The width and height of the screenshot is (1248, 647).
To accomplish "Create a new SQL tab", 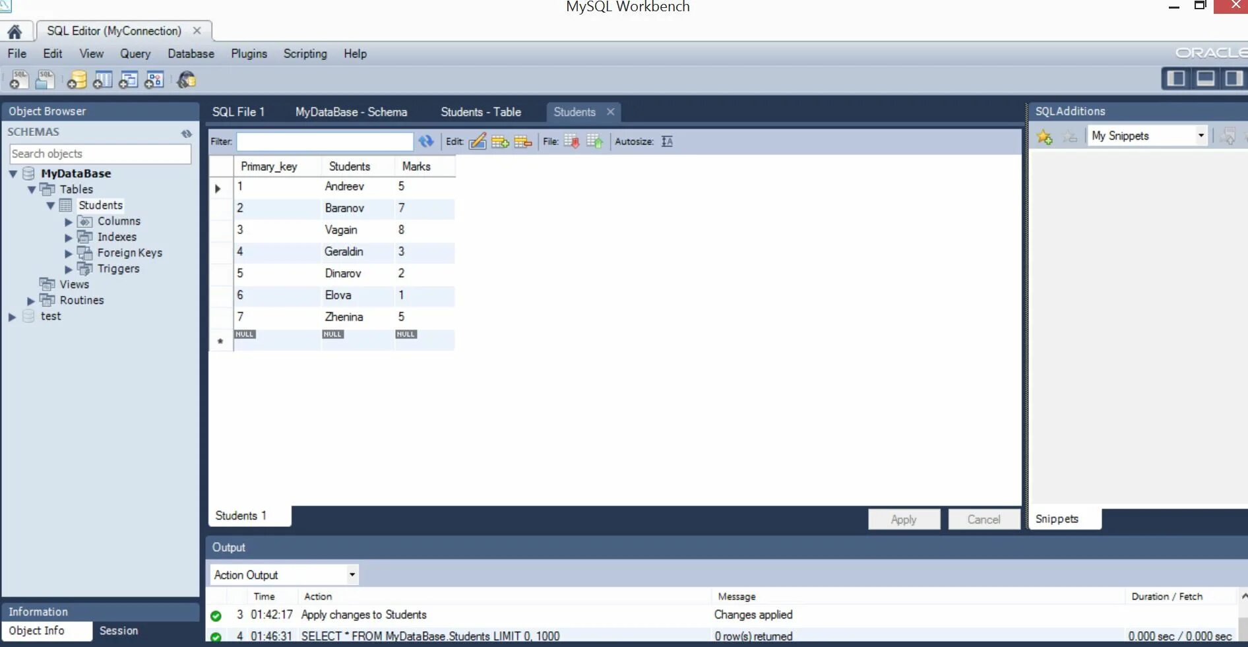I will 19,80.
